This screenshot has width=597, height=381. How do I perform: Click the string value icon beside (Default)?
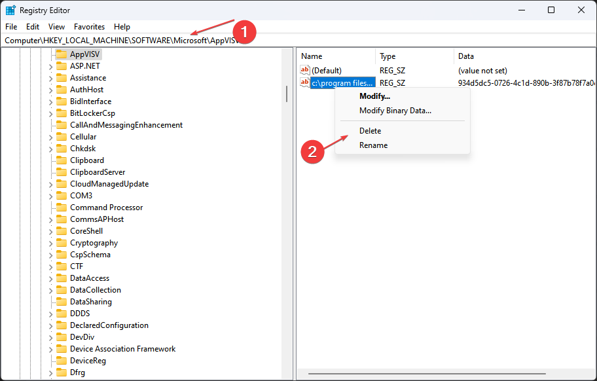(x=305, y=70)
